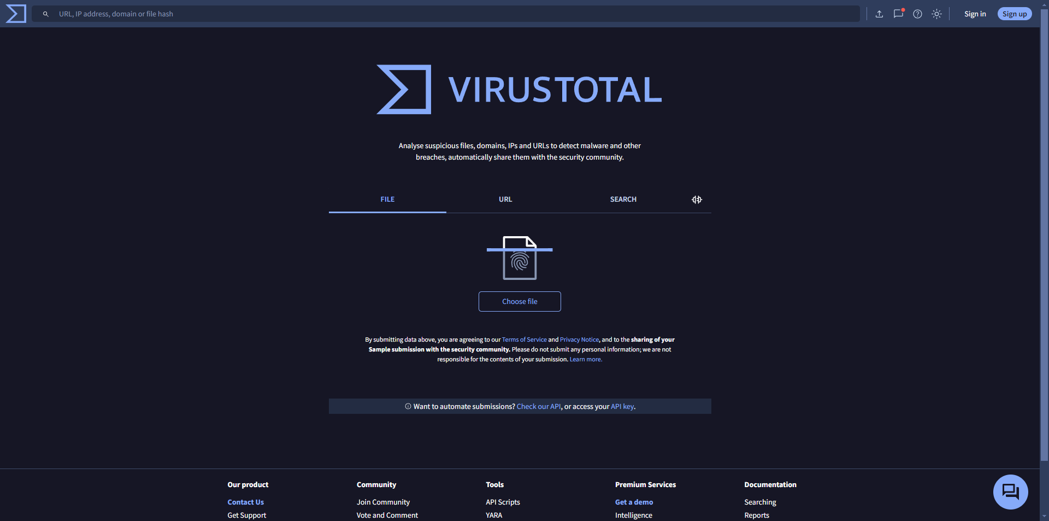This screenshot has width=1049, height=521.
Task: Click the large VirusTotal banner logo
Action: 519,90
